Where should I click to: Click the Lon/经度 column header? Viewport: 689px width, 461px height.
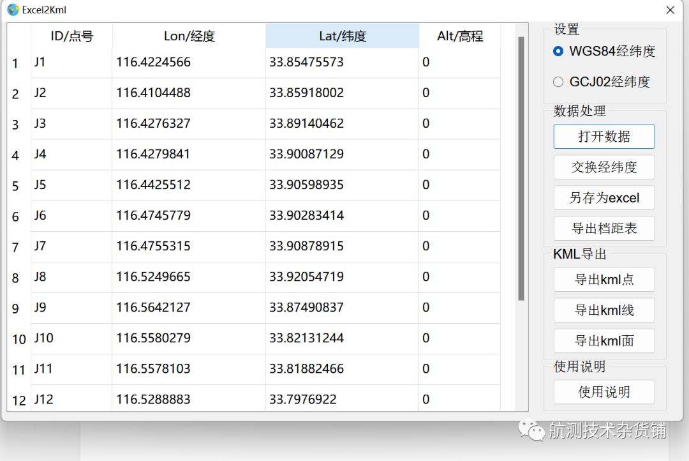coord(189,36)
